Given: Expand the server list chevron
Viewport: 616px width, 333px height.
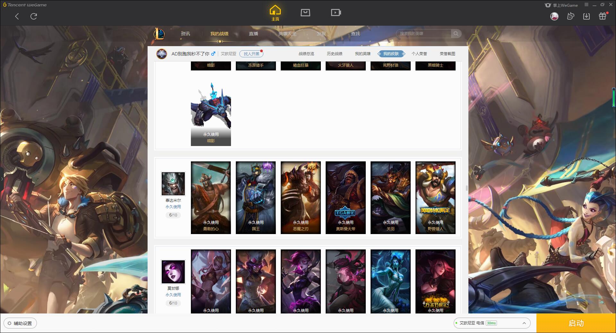Looking at the screenshot, I should (524, 323).
